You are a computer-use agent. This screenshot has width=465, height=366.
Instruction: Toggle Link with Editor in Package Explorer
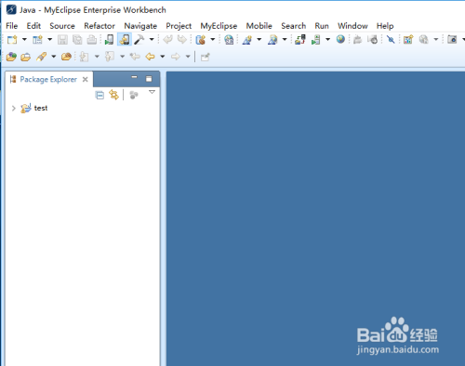pos(114,95)
